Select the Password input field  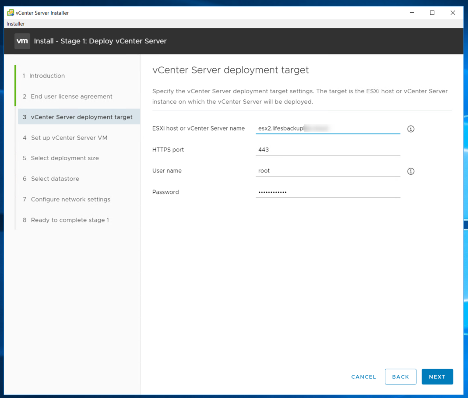coord(327,192)
